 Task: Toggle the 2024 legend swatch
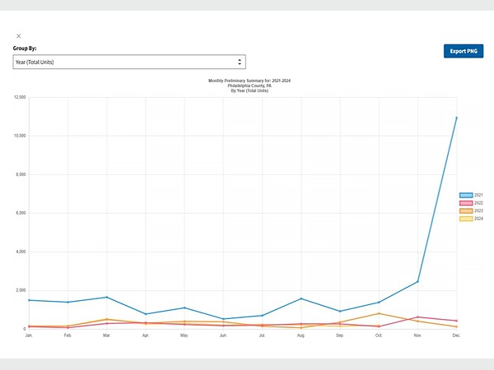tap(466, 219)
